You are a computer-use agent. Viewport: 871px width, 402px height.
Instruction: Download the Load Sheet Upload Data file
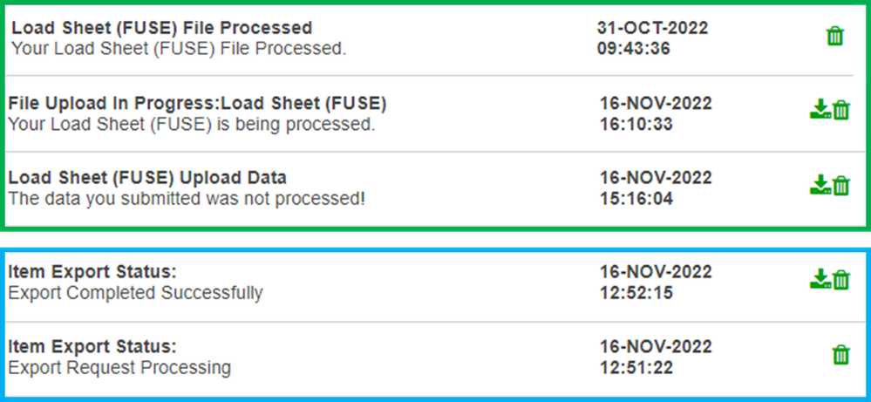click(819, 185)
